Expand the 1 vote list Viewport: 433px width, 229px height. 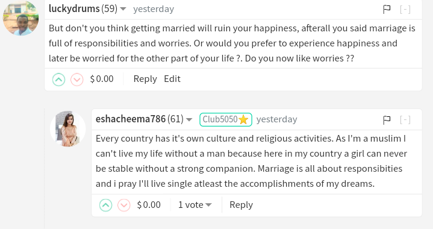tap(195, 205)
